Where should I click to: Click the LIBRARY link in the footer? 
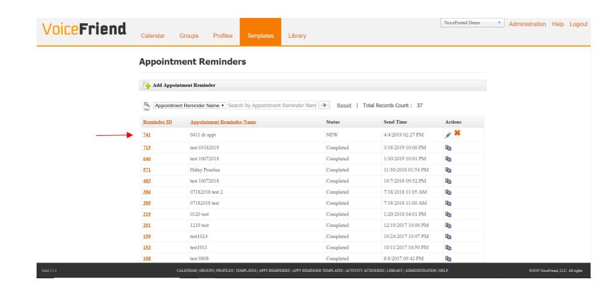point(395,271)
